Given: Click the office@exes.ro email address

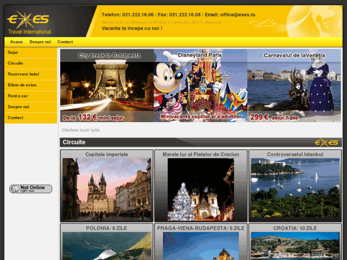Looking at the screenshot, I should click(238, 15).
